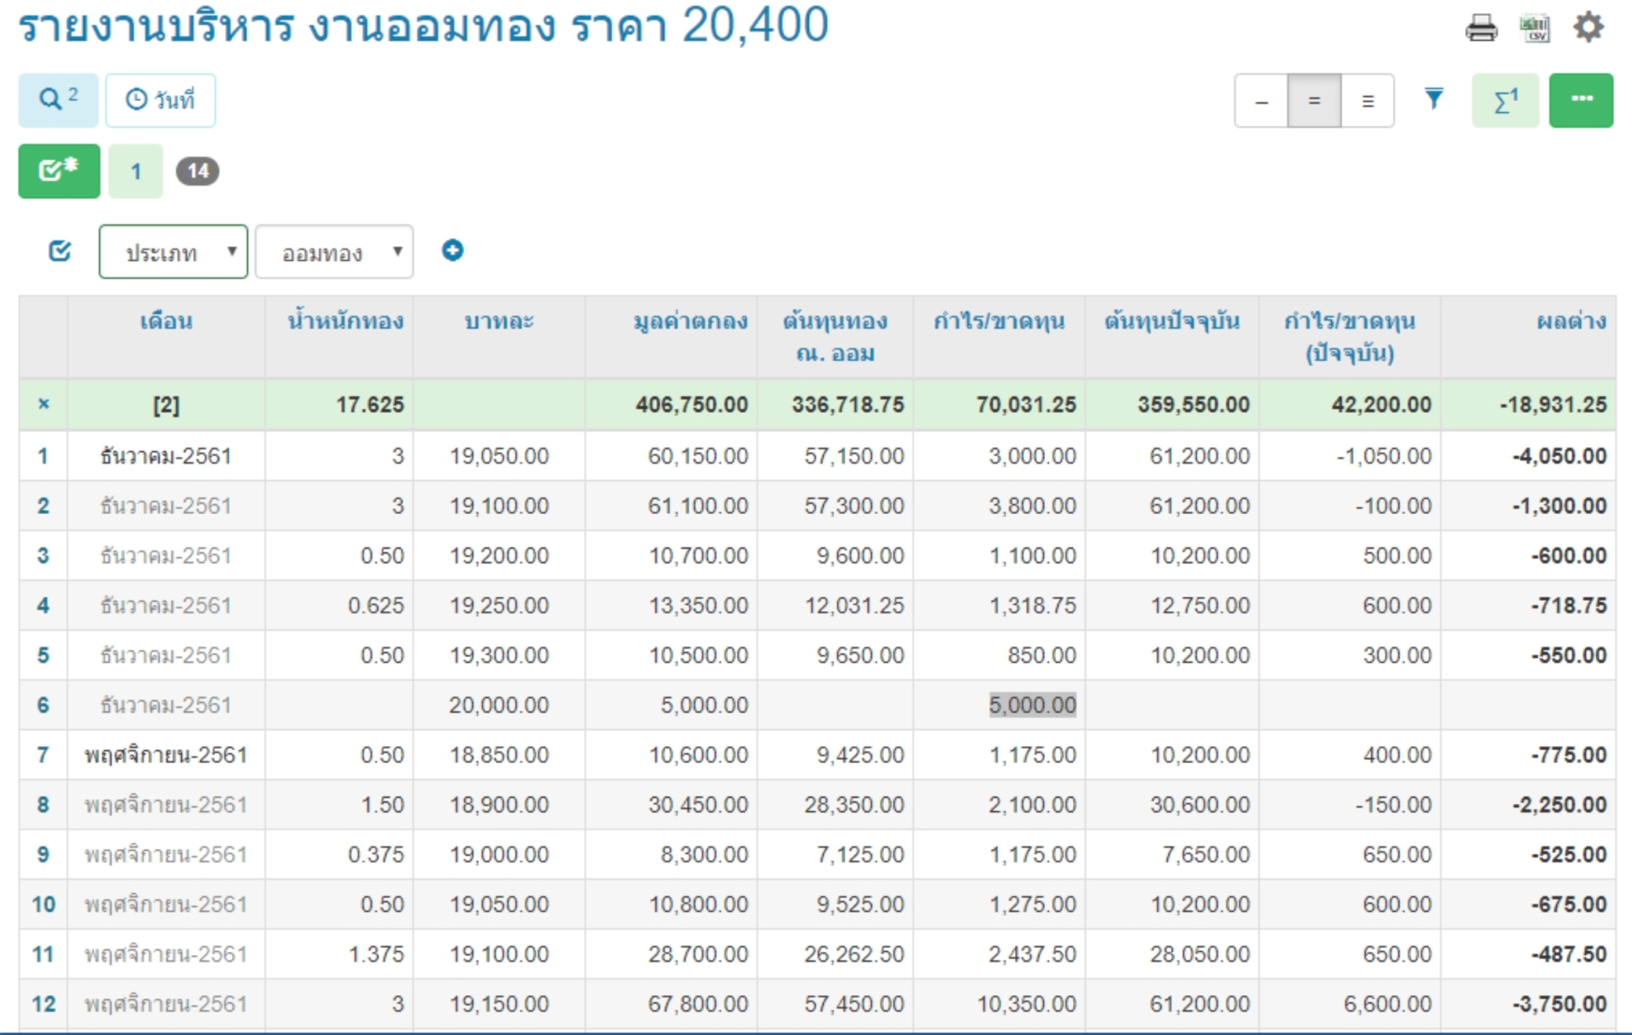Click page 1 button
Image resolution: width=1632 pixels, height=1035 pixels.
(x=136, y=172)
